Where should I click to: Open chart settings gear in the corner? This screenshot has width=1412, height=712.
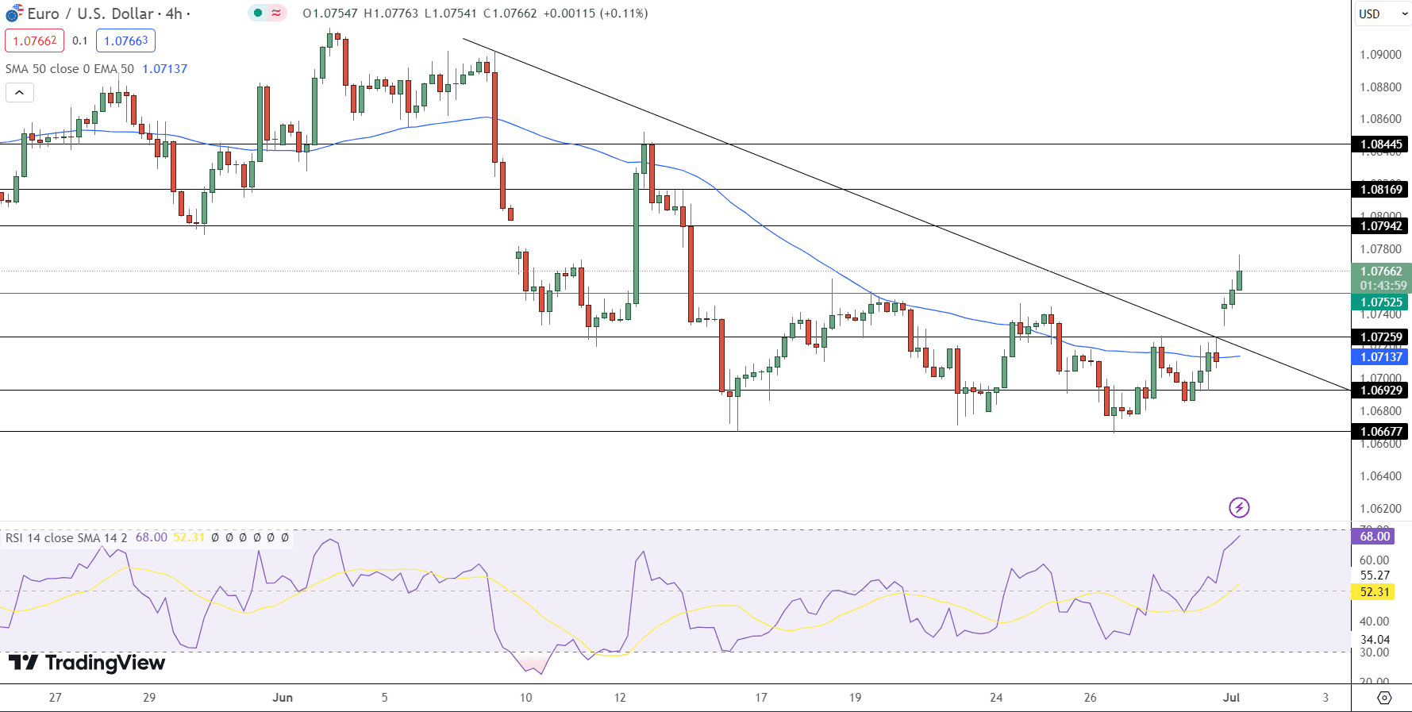(x=1384, y=698)
